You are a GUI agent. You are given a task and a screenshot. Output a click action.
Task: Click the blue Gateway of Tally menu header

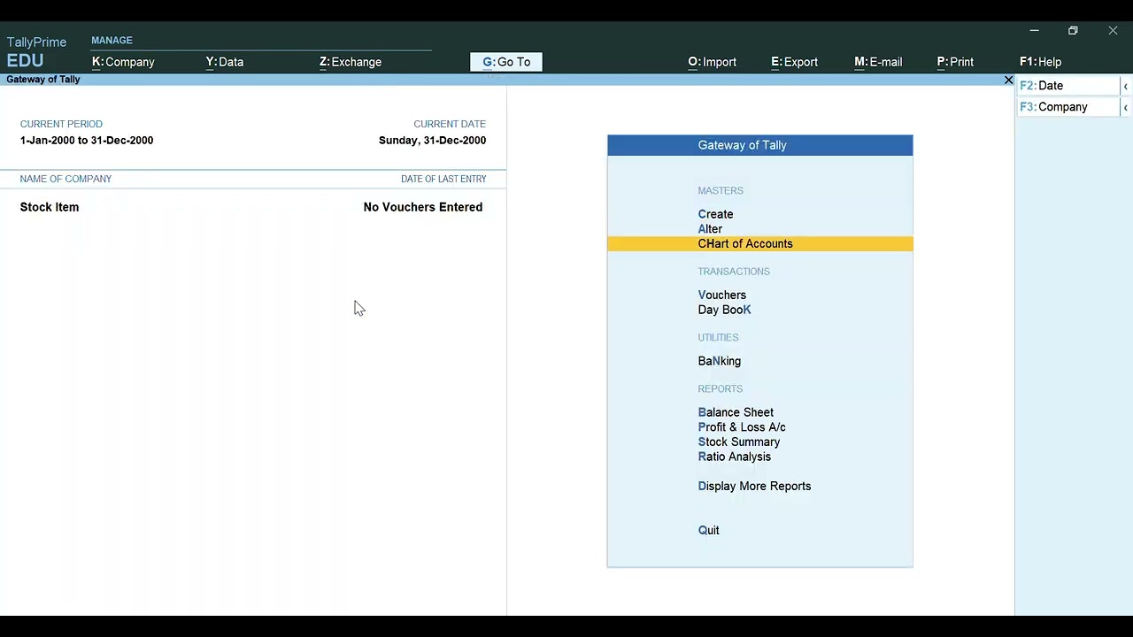coord(759,145)
